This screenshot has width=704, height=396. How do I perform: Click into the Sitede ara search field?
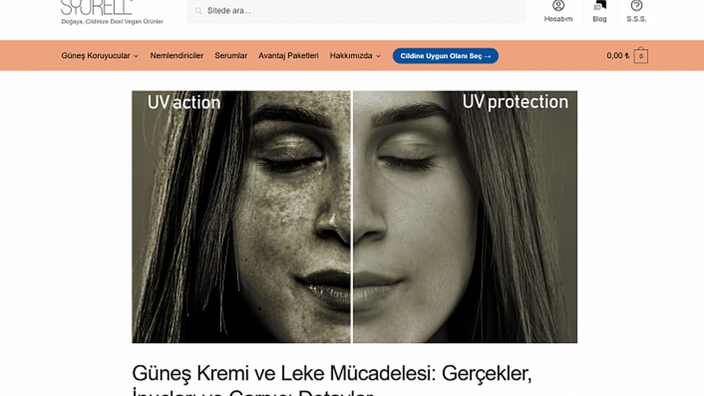pyautogui.click(x=356, y=10)
